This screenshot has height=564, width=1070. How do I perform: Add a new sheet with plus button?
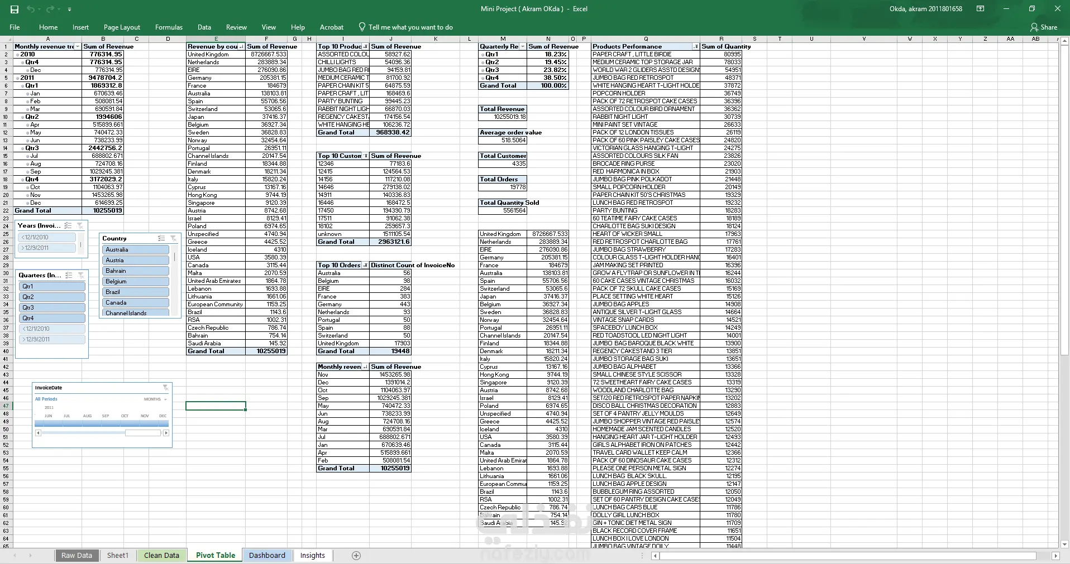tap(356, 555)
